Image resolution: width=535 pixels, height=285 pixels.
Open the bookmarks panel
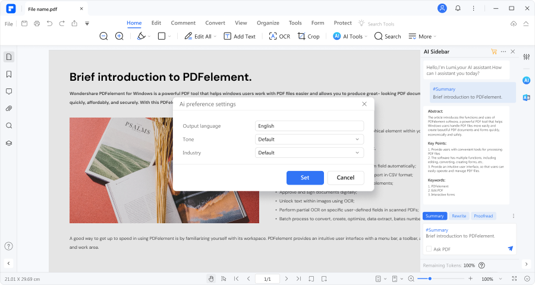tap(9, 74)
